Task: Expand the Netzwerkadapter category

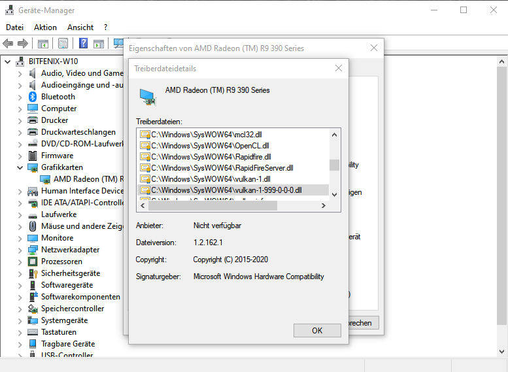Action: [x=20, y=250]
